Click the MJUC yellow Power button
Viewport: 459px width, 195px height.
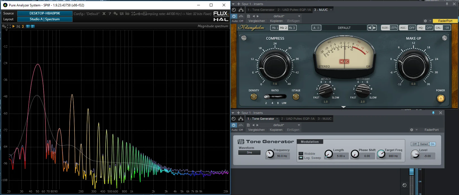(441, 98)
